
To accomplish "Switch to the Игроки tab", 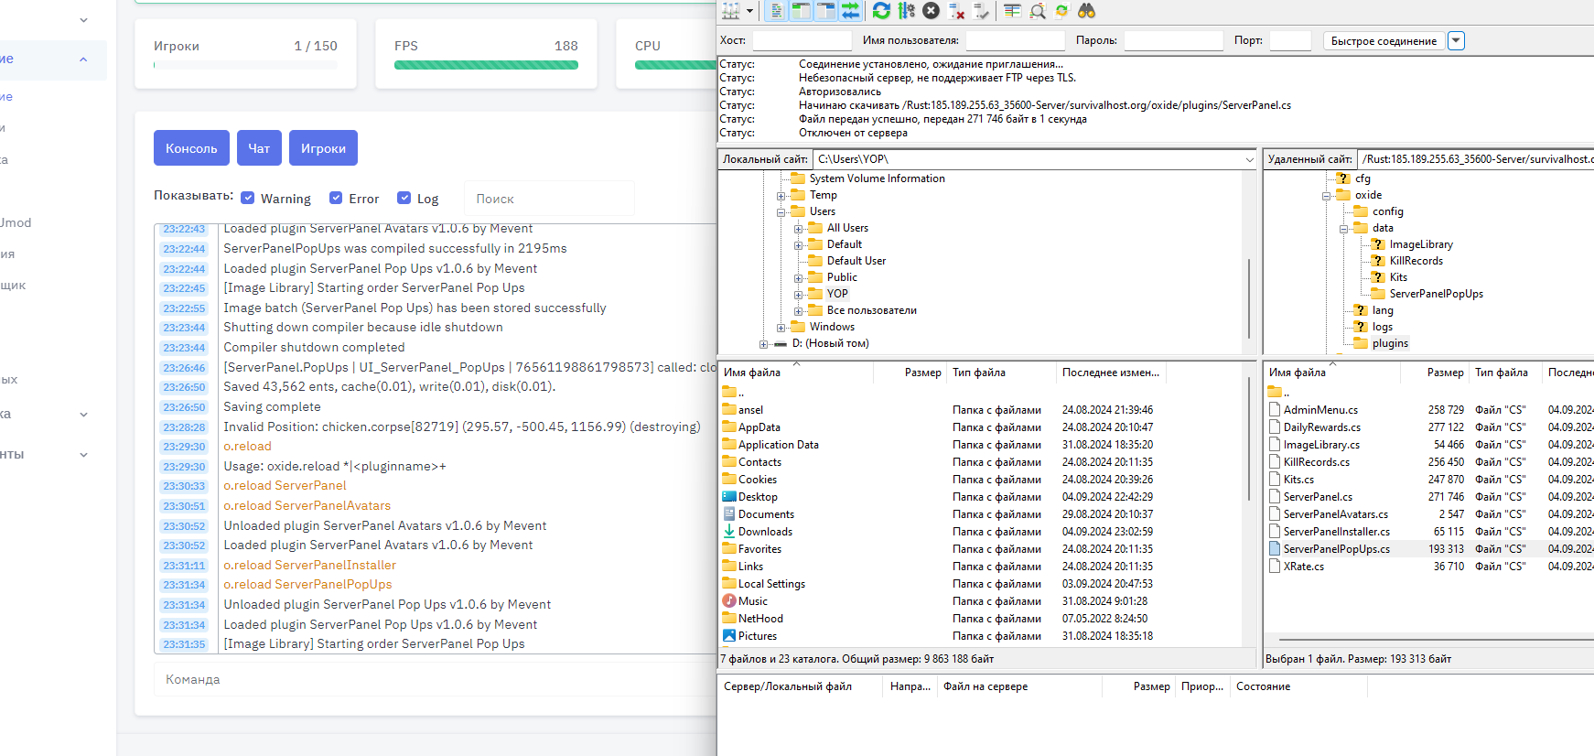I will 323,148.
